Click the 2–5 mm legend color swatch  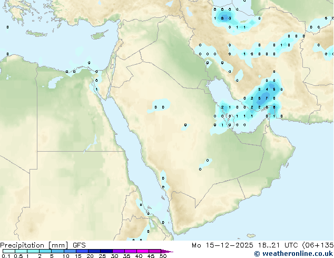click(x=45, y=251)
